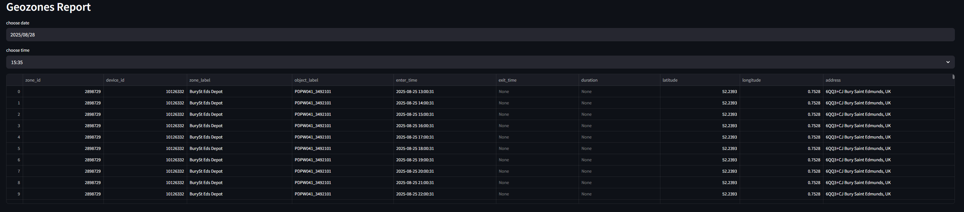Select row index 0 in table
The width and height of the screenshot is (964, 212).
click(x=15, y=92)
